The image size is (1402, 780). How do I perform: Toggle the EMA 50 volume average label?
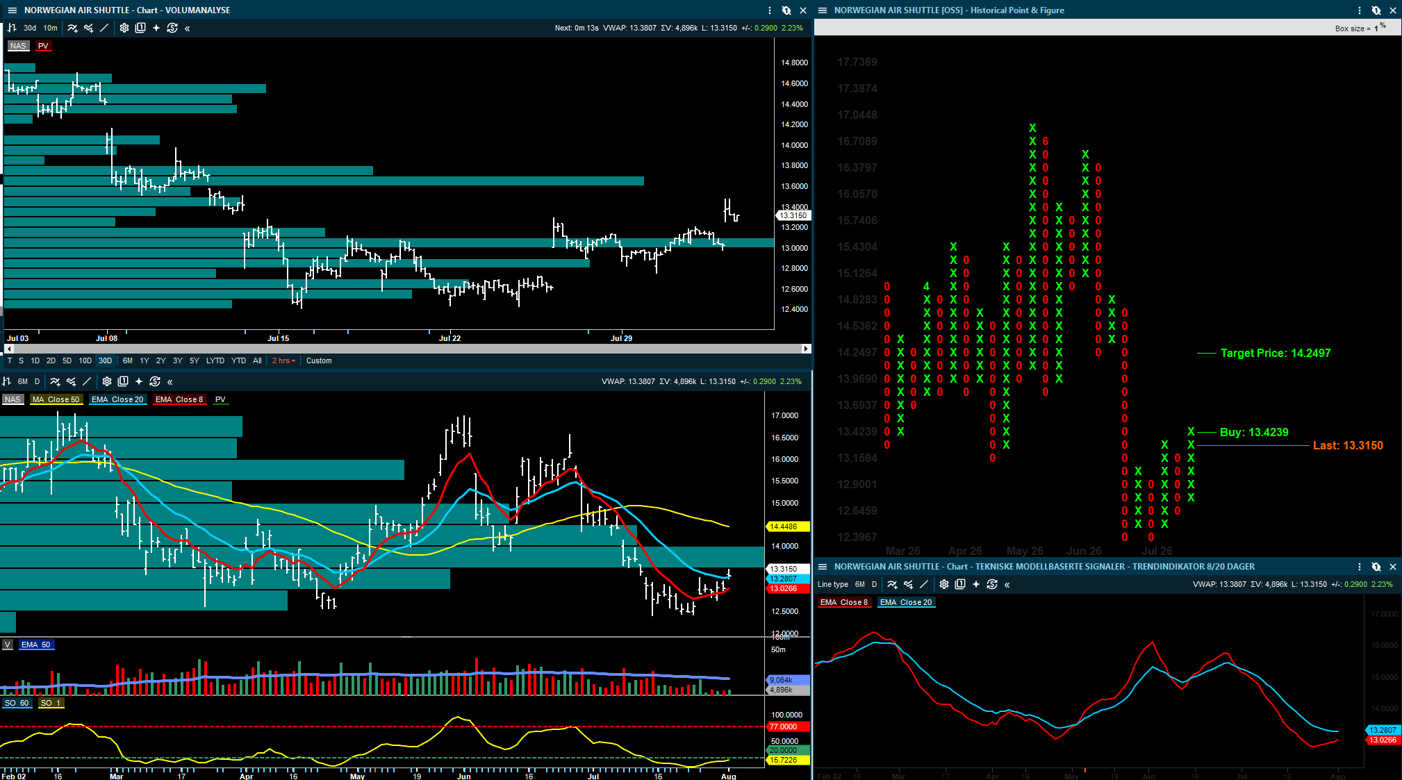[36, 645]
